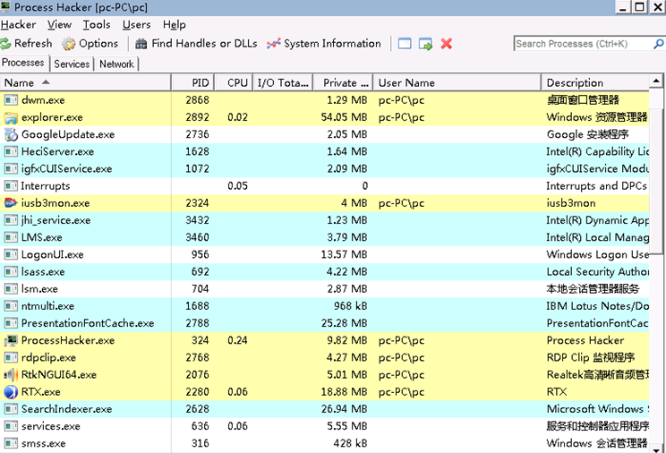The image size is (666, 453).
Task: Click the ntmulti.exe process icon
Action: pyautogui.click(x=11, y=306)
